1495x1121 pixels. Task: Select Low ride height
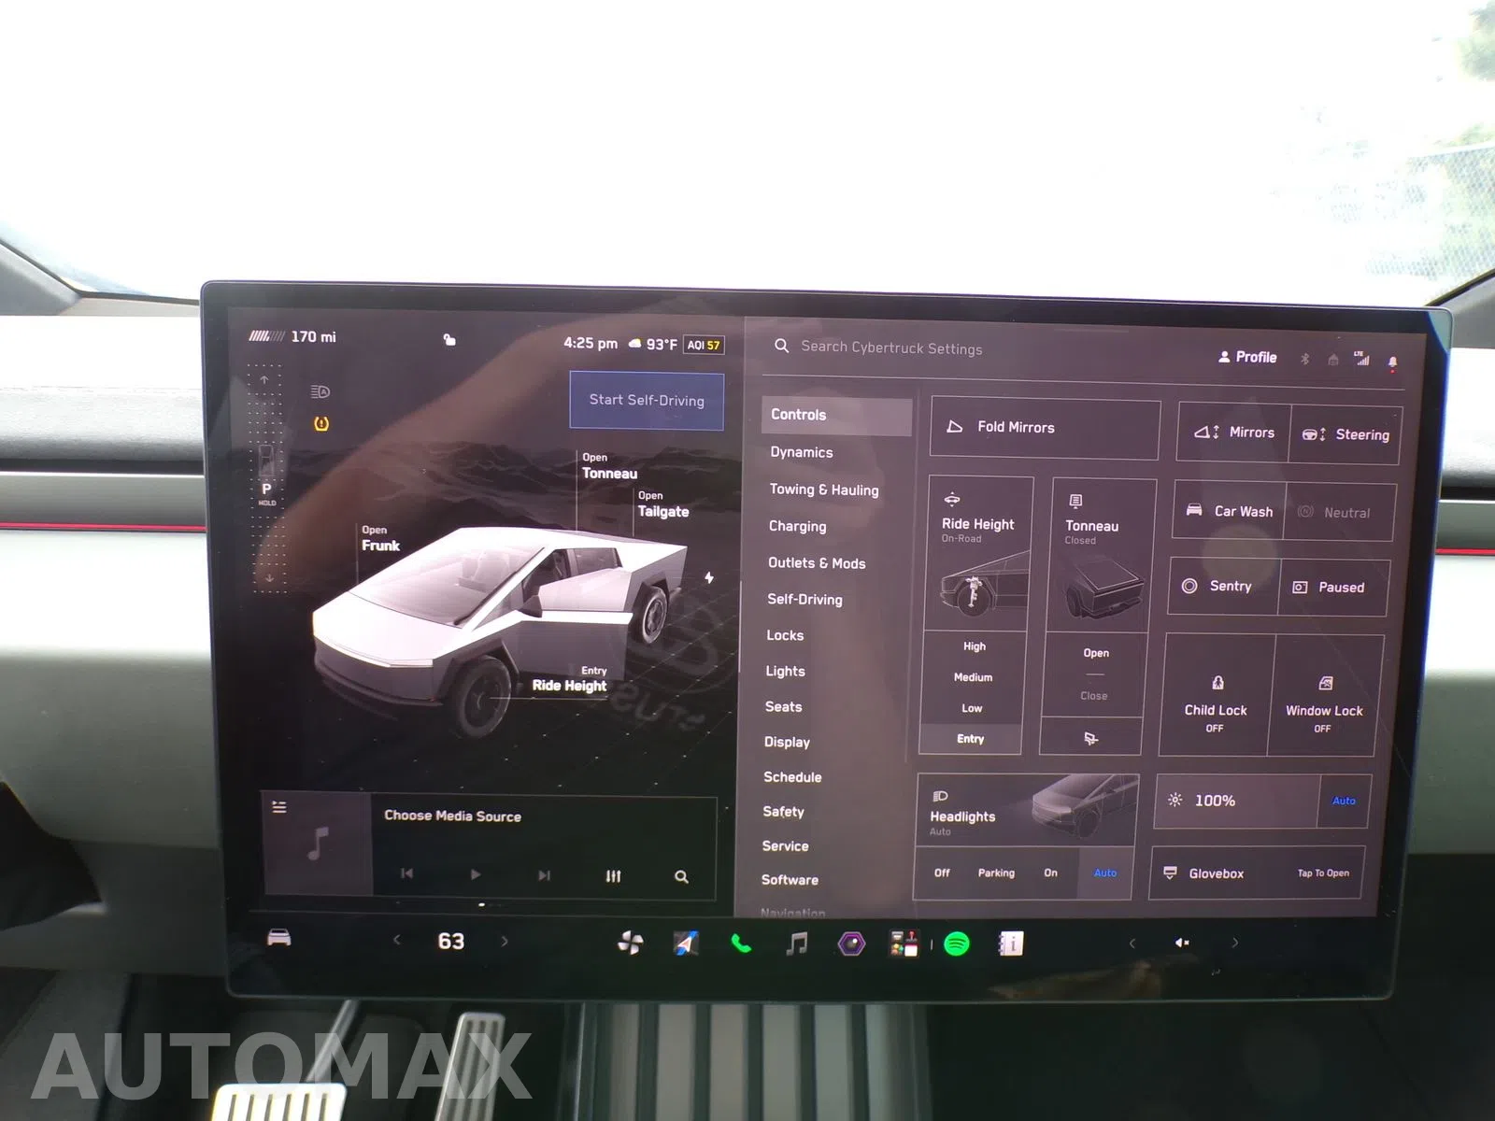click(x=972, y=708)
